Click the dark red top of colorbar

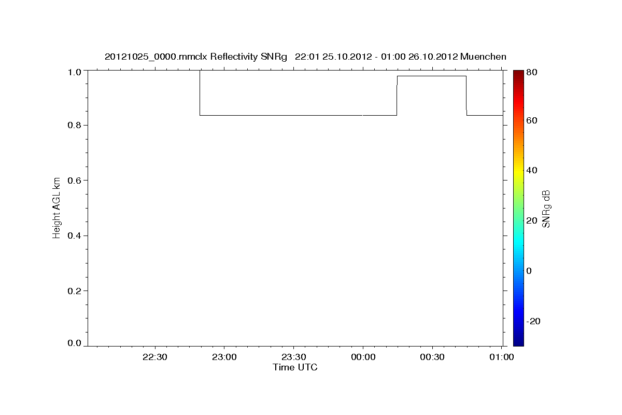(x=518, y=75)
